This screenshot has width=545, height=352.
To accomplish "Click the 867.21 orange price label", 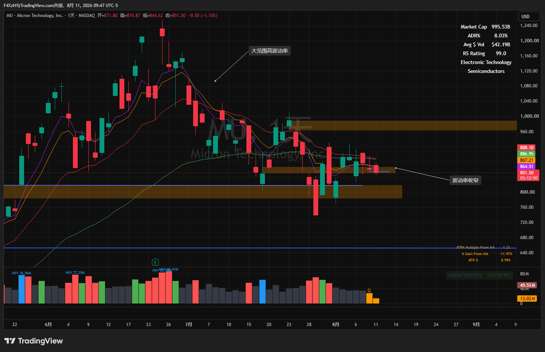I will point(526,160).
